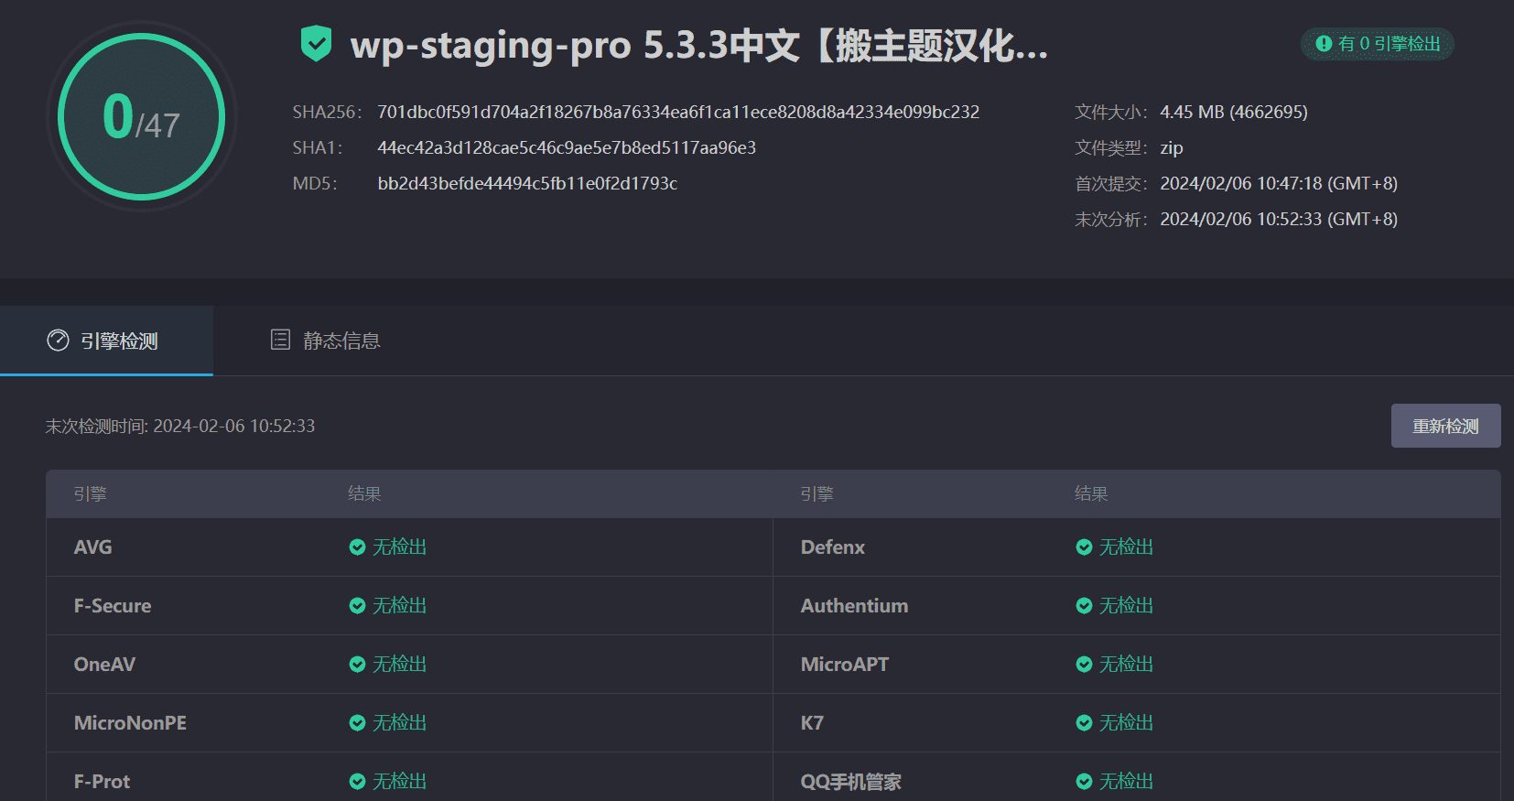
Task: Select the F-Secure engine name
Action: click(113, 606)
